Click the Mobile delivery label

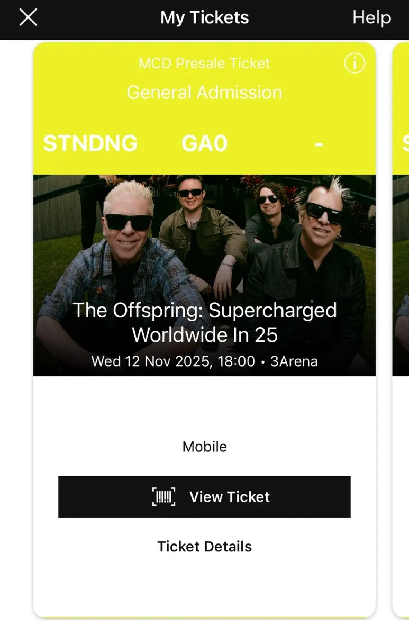(204, 447)
